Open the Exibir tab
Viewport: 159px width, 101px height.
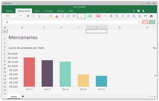(71, 11)
